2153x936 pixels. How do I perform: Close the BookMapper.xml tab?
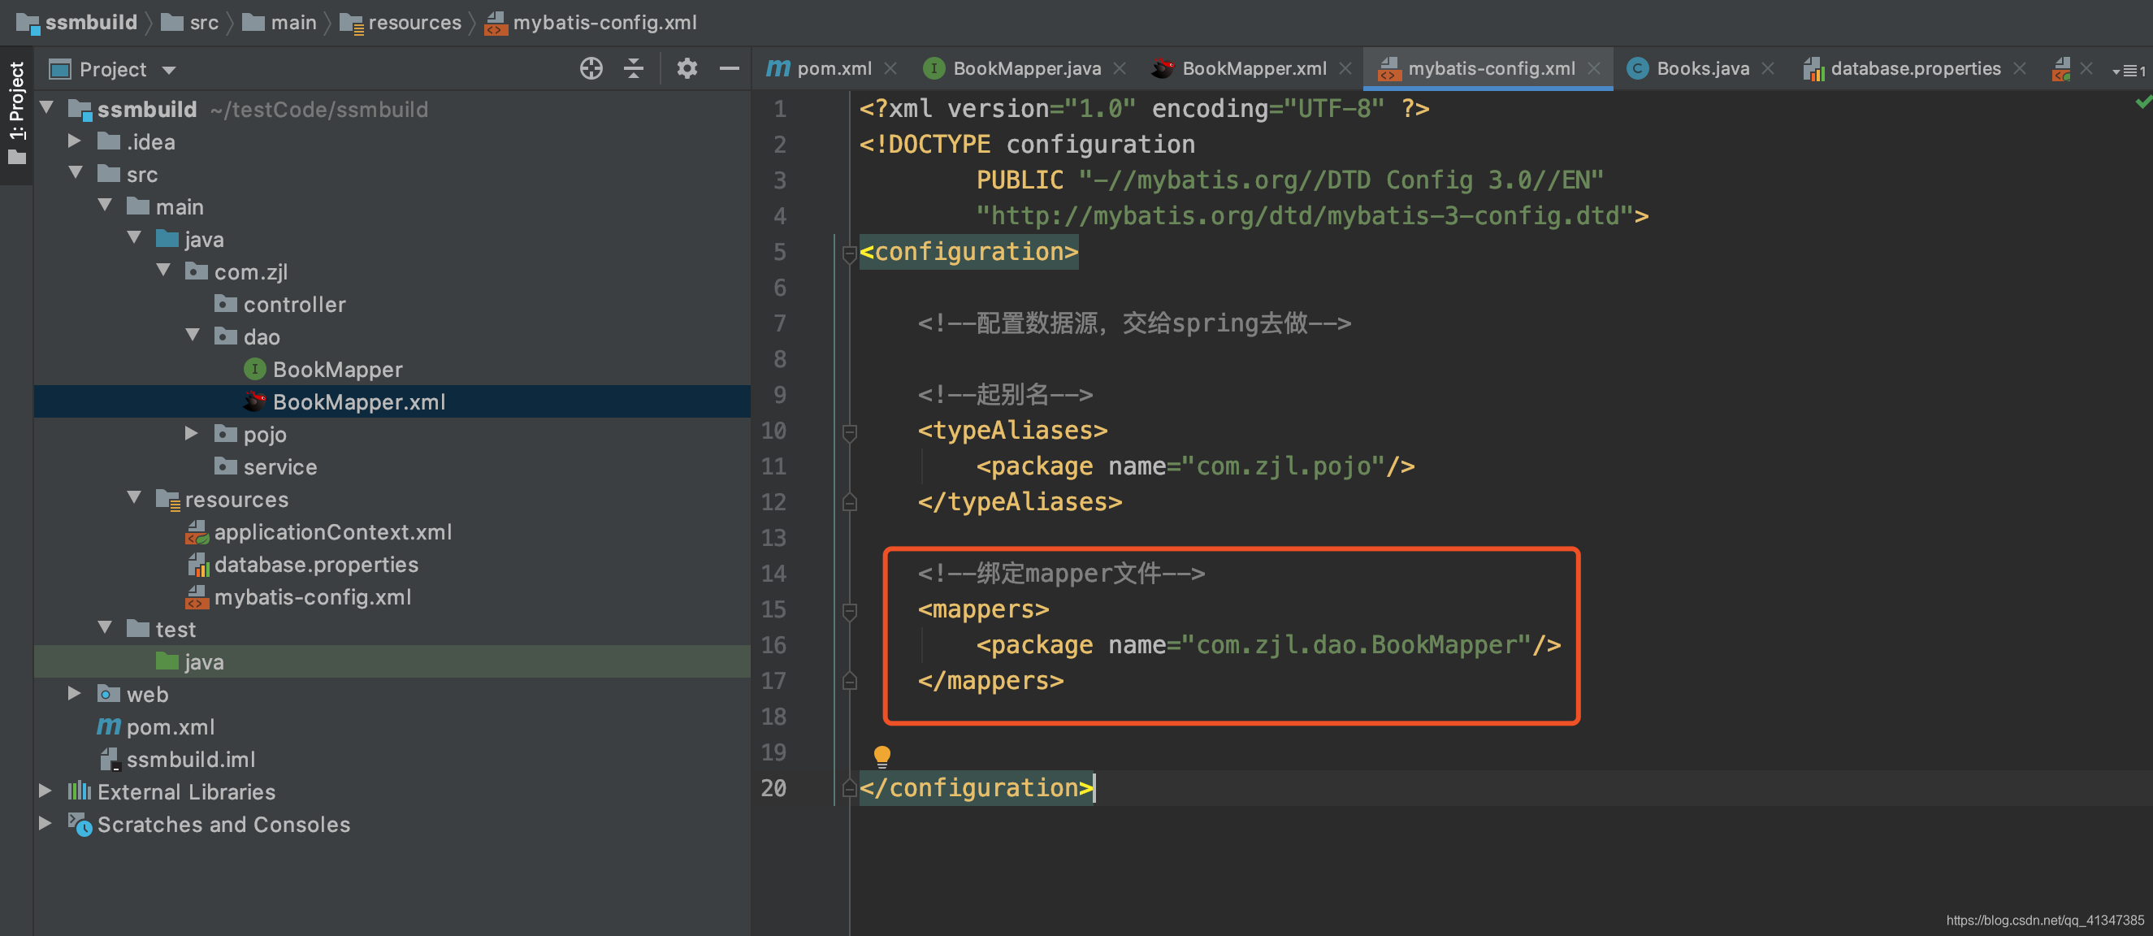(1345, 68)
